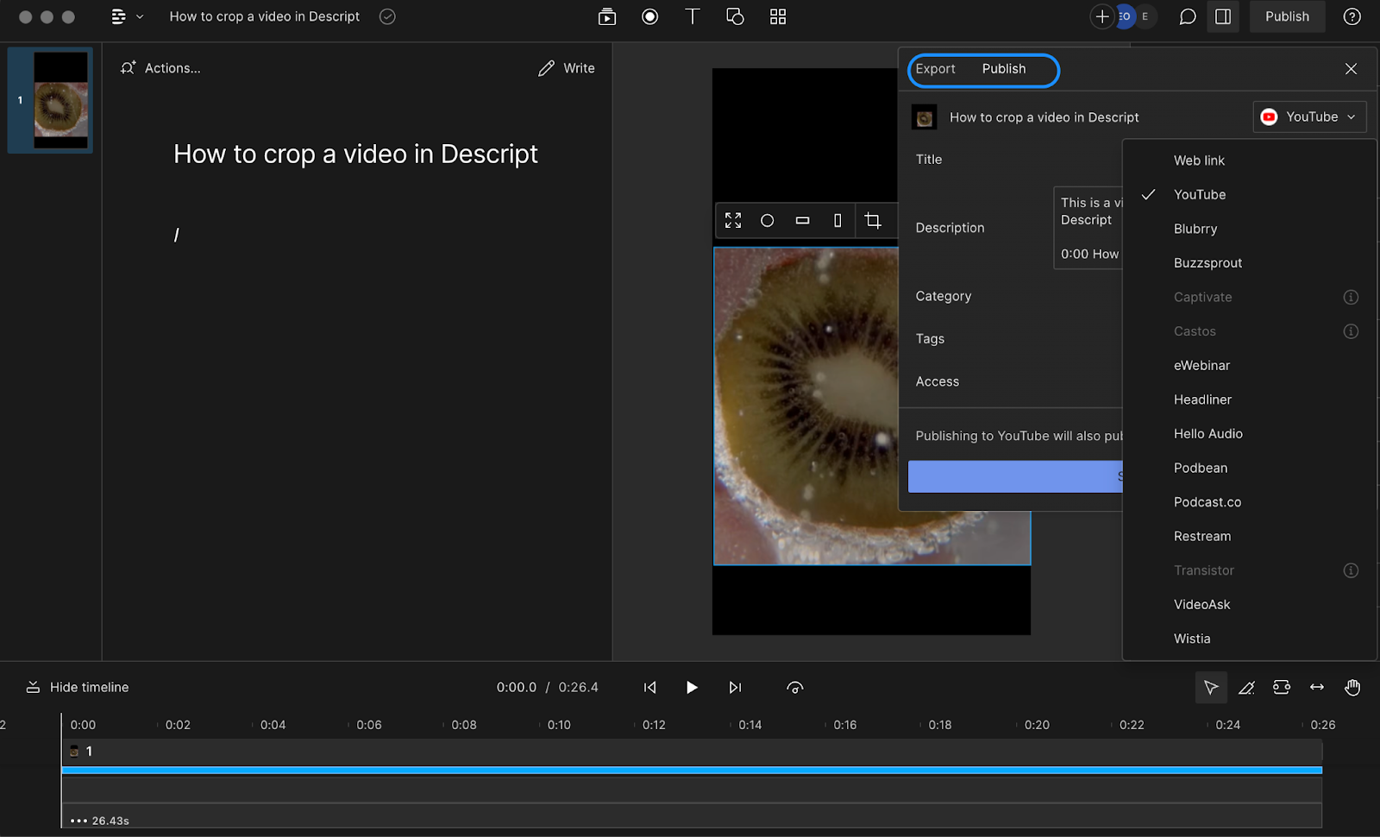Choose the vertical aspect ratio option
Viewport: 1380px width, 837px height.
pyautogui.click(x=837, y=220)
